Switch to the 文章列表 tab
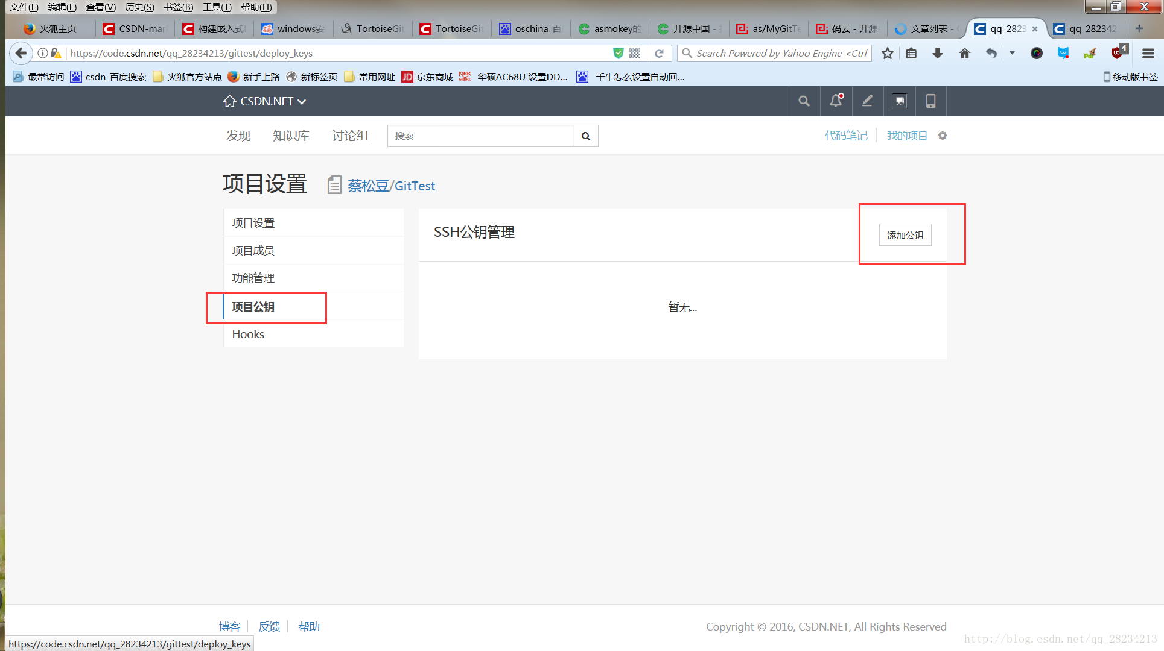Viewport: 1164px width, 651px height. click(927, 28)
